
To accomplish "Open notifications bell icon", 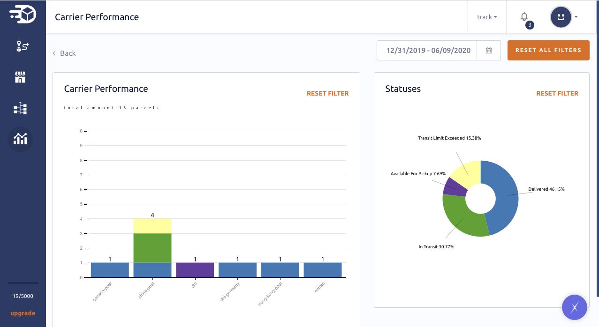I will [524, 17].
